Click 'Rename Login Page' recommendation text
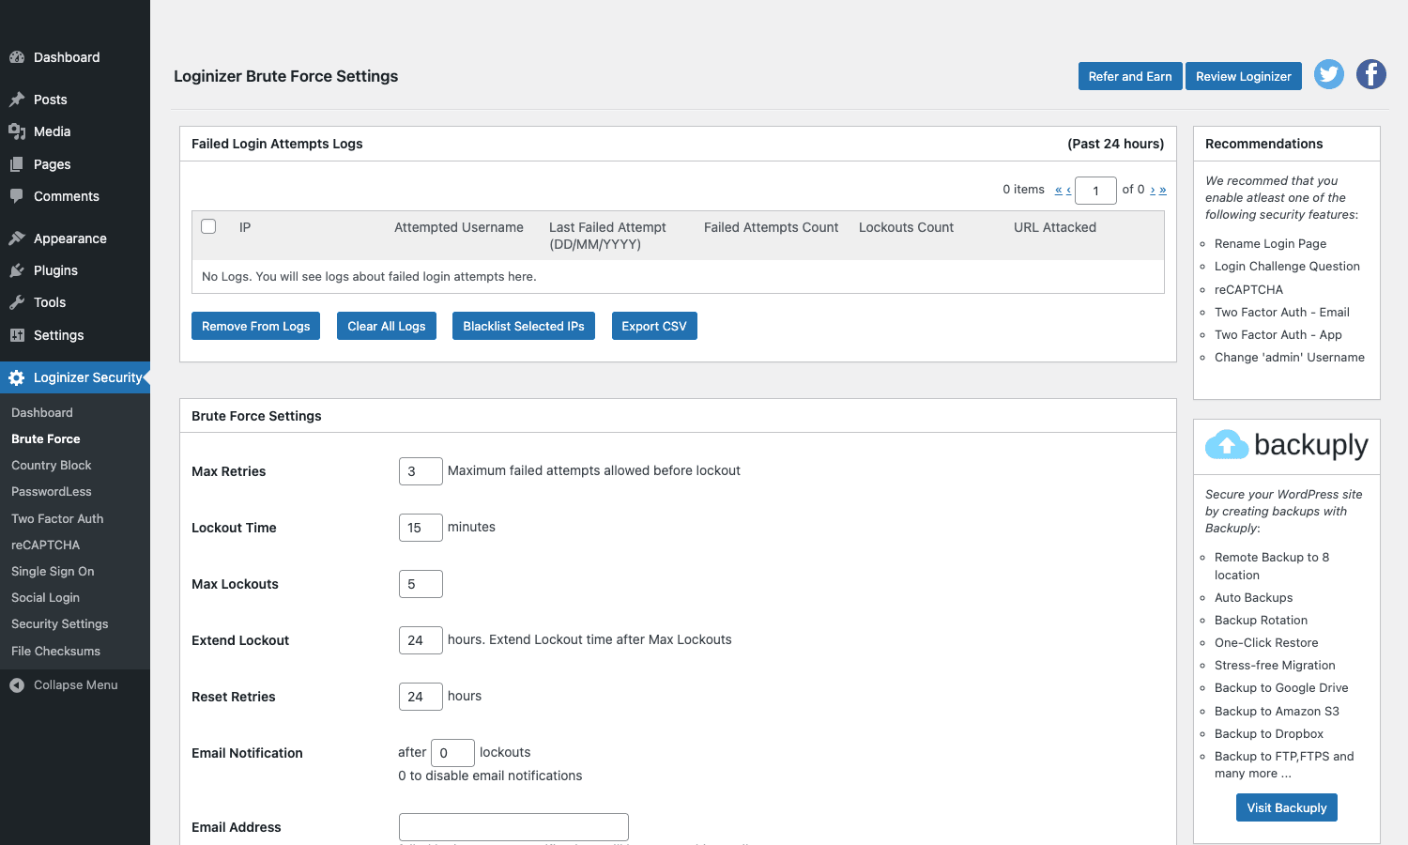The image size is (1408, 845). coord(1270,243)
